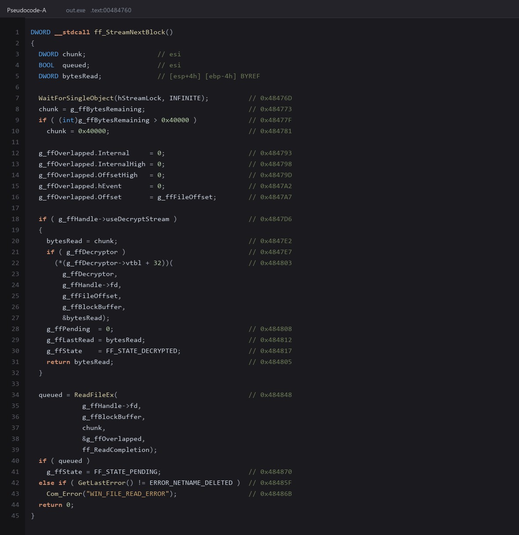Click the address comment 0x484848
This screenshot has width=519, height=535.
(270, 395)
